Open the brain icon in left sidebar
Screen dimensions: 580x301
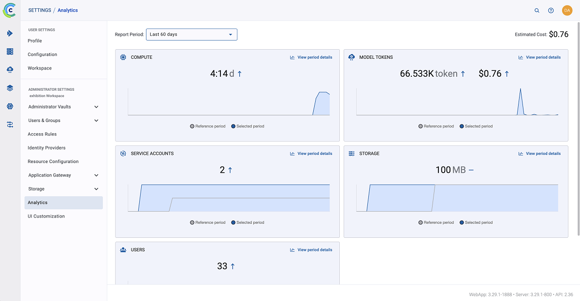tap(10, 106)
